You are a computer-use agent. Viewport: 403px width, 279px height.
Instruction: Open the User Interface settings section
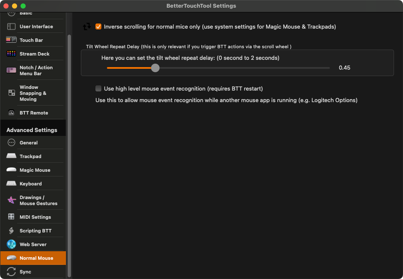[36, 26]
